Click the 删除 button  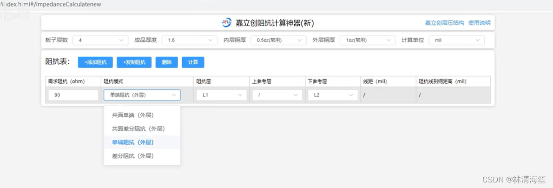pos(167,62)
